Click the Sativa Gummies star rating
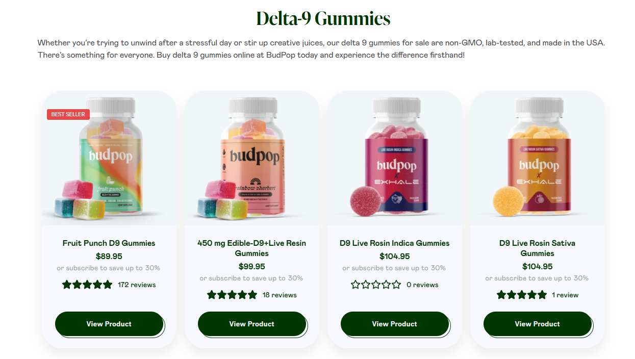The image size is (635, 359). [x=522, y=295]
